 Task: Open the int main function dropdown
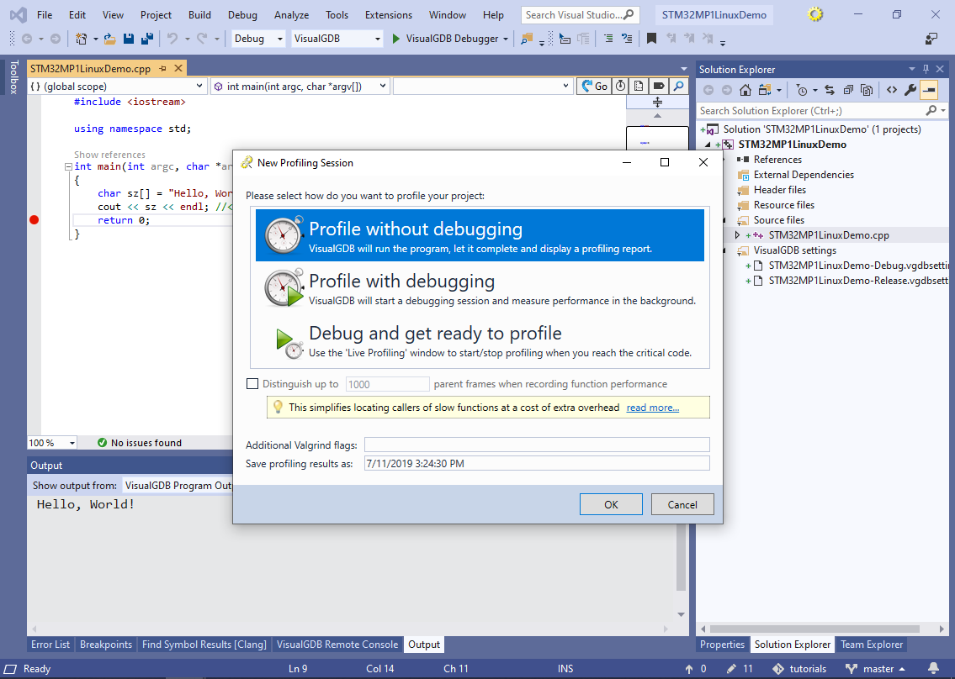pyautogui.click(x=300, y=87)
